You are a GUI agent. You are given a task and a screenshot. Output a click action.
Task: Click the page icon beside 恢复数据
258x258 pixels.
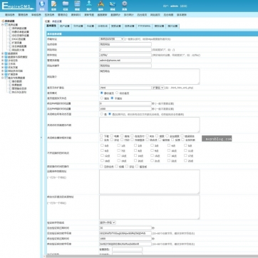click(x=10, y=85)
